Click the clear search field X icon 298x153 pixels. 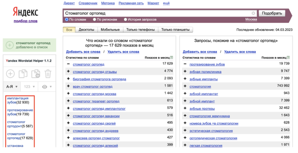pos(253,13)
